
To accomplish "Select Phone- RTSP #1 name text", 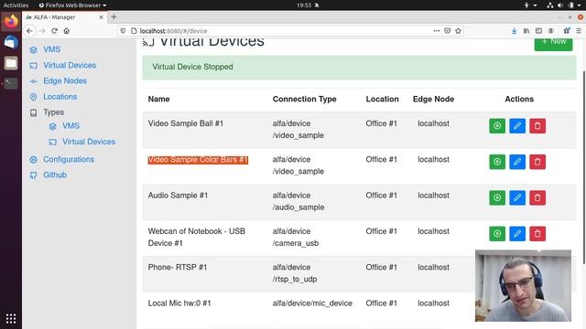I will coord(177,267).
